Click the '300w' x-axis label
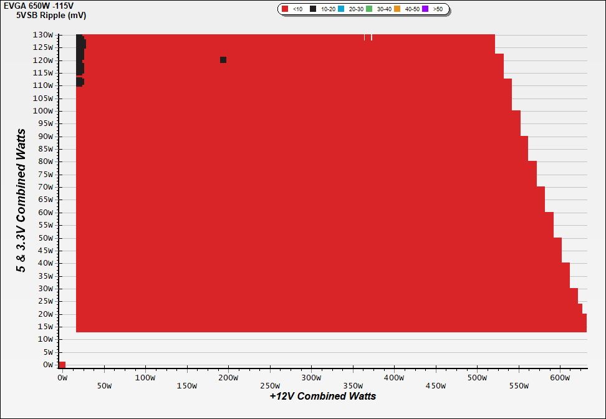This screenshot has width=606, height=419. 311,378
